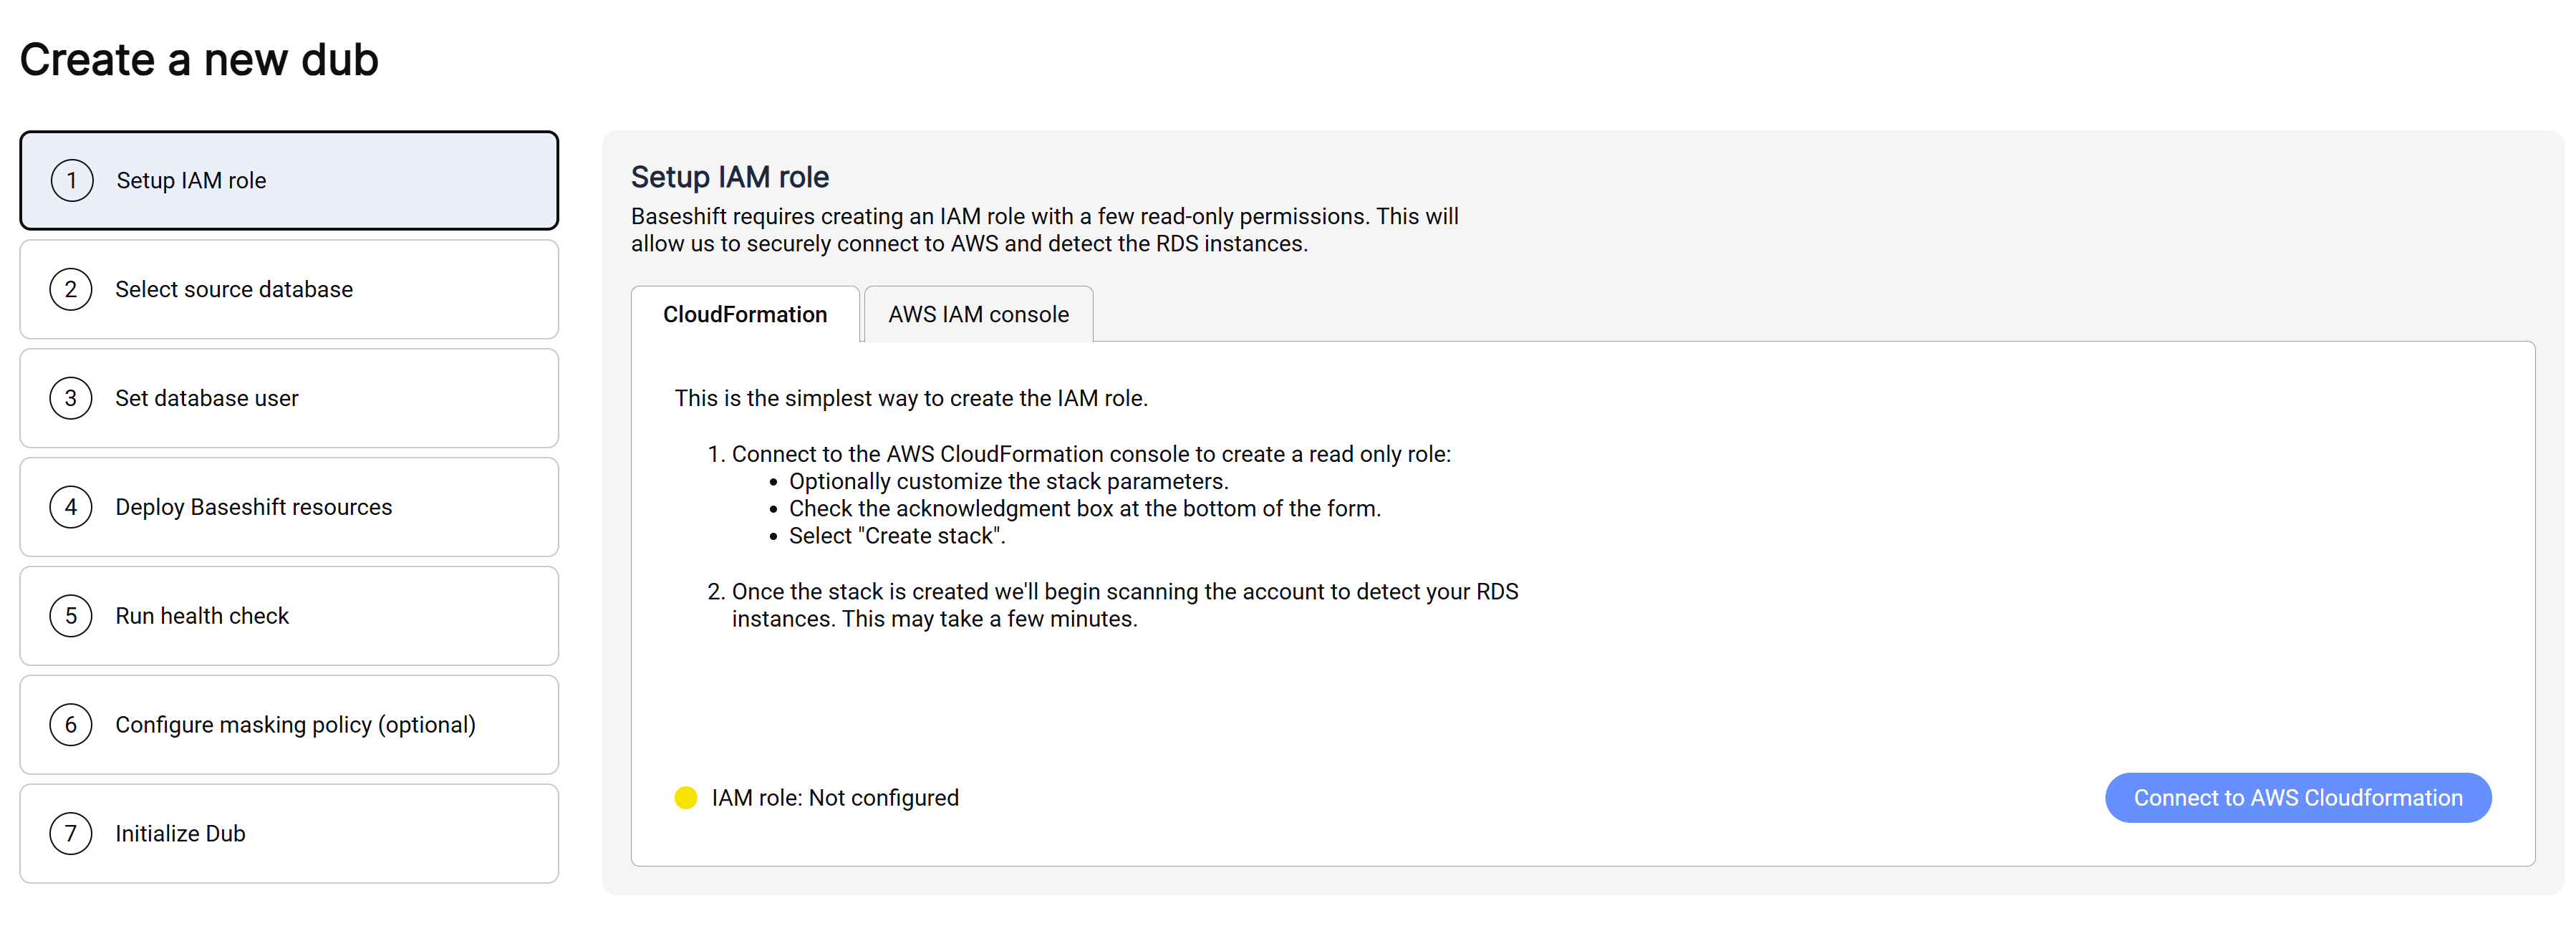Open Configure masking policy (optional) step
This screenshot has width=2576, height=941.
(289, 726)
